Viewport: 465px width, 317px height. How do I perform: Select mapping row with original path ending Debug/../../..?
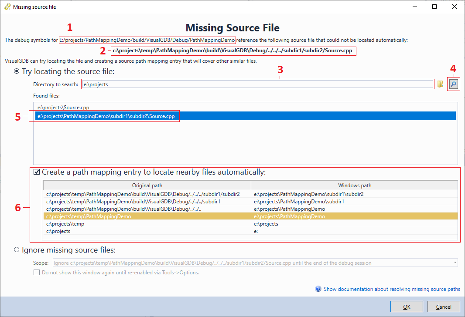[x=250, y=209]
